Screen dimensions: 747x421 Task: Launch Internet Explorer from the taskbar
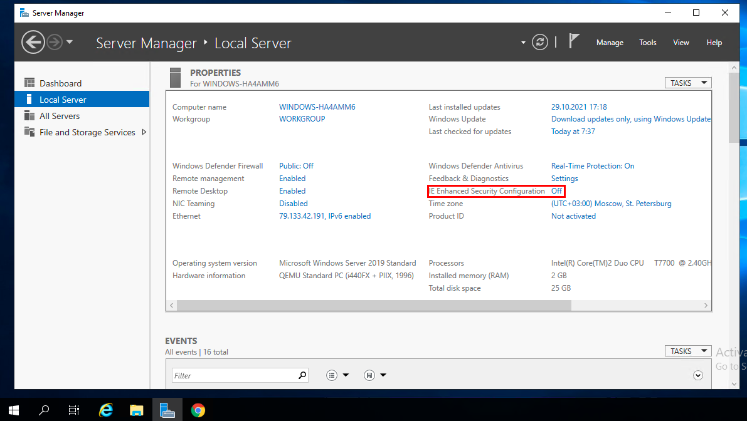106,410
